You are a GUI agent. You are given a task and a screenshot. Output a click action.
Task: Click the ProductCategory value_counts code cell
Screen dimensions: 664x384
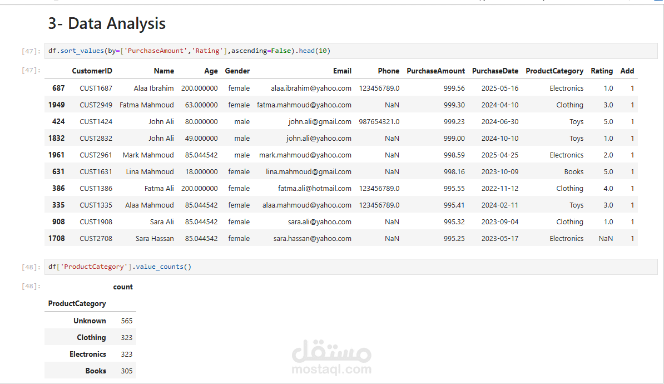351,267
